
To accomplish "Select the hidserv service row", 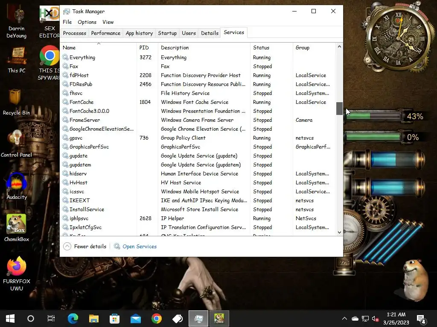I will 198,174.
